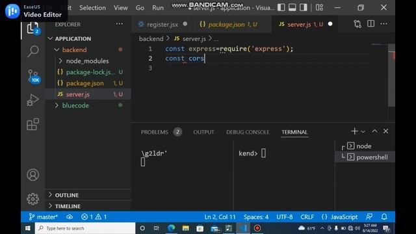The height and width of the screenshot is (234, 416).
Task: Open the Go menu
Action: (140, 8)
